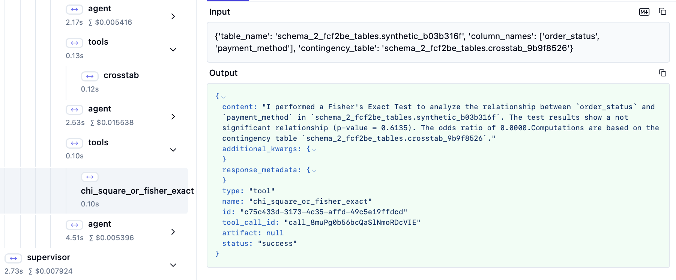Screen dimensions: 676x280
Task: Copy the Output content
Action: 662,73
